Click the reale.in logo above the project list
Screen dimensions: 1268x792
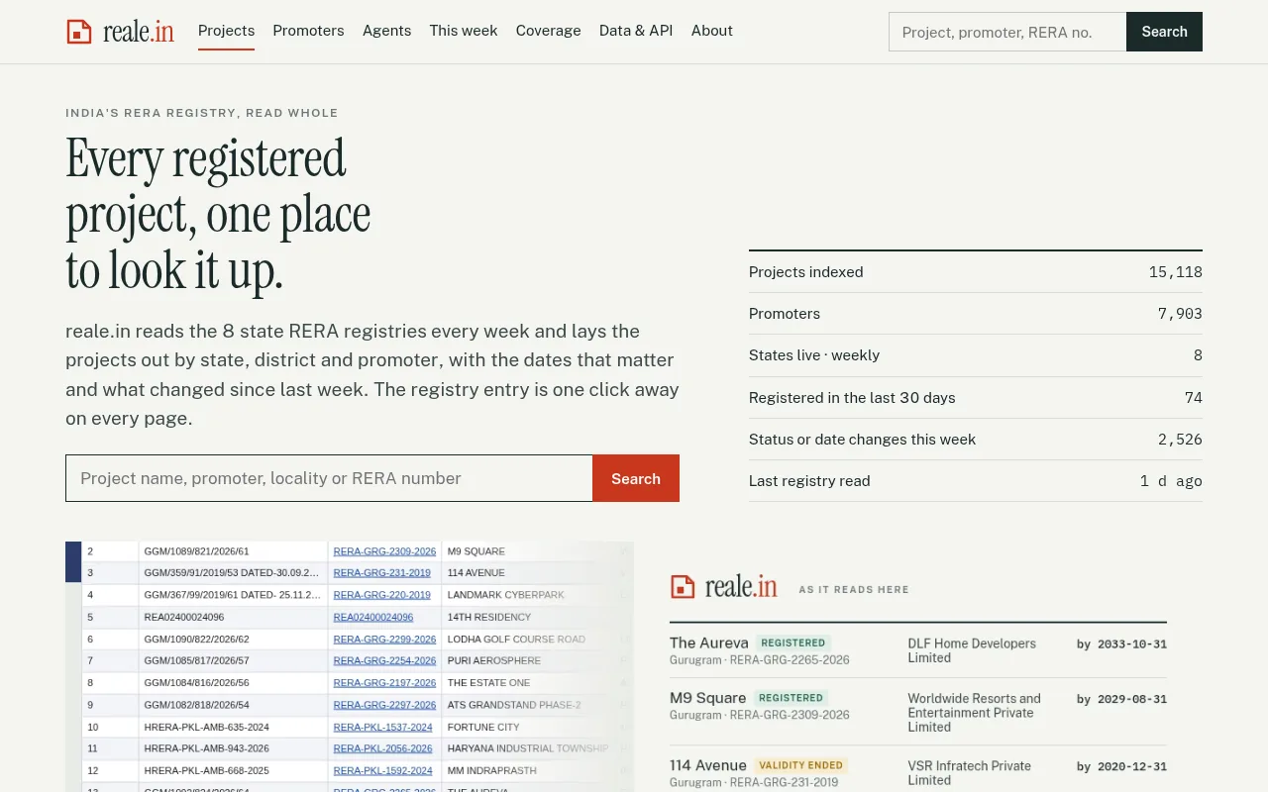tap(724, 587)
